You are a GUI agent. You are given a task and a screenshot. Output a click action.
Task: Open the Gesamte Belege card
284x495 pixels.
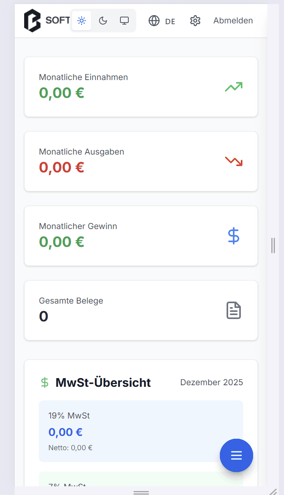coord(119,310)
